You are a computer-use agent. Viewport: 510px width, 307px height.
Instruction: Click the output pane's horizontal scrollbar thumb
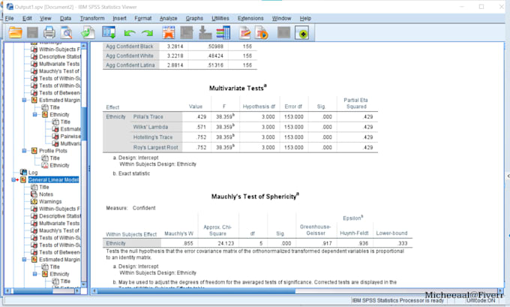196,290
